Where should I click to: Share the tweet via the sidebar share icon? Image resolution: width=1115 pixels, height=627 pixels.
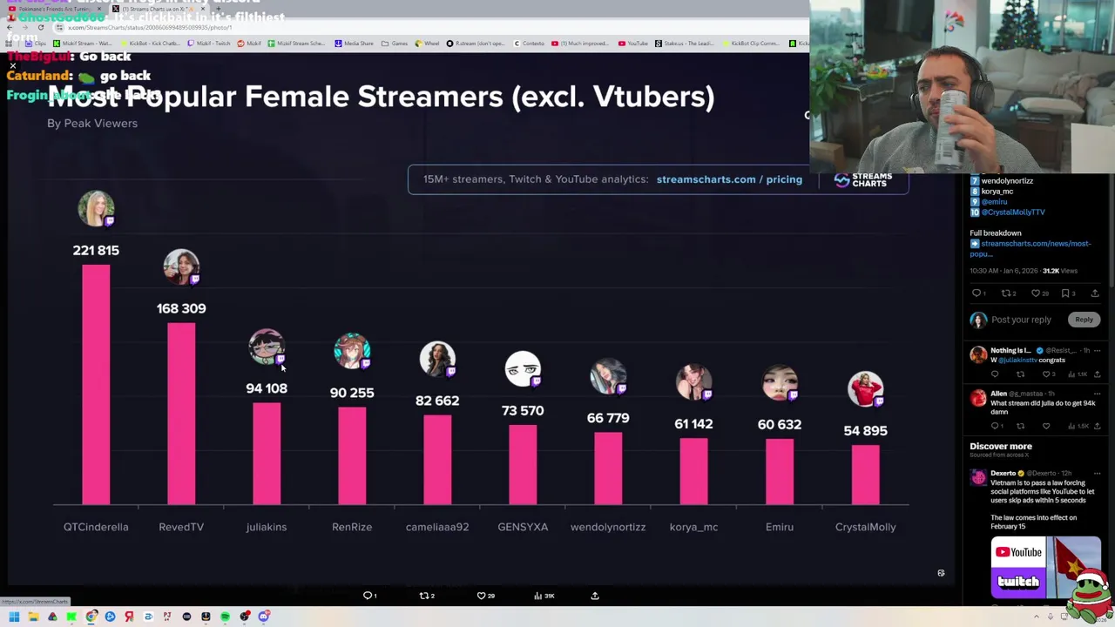pos(1095,293)
